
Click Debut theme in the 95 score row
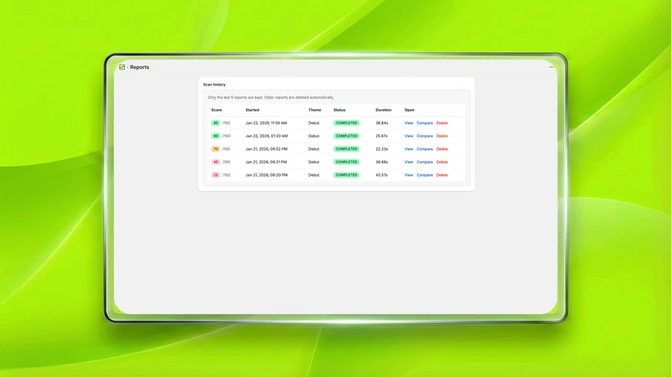[x=314, y=123]
